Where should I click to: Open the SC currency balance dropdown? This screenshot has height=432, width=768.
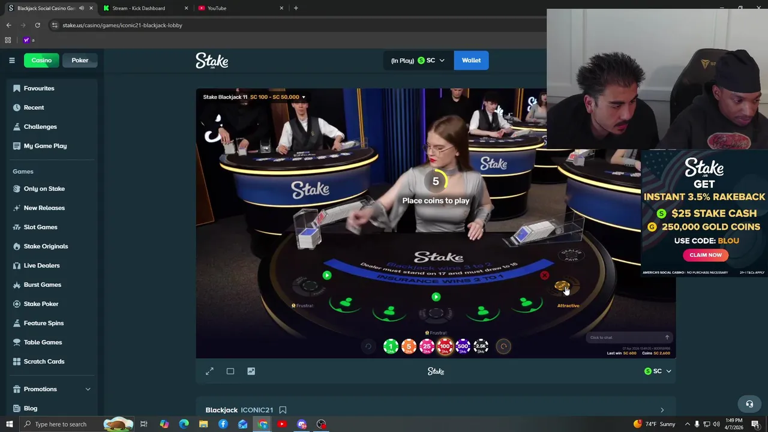(x=418, y=60)
